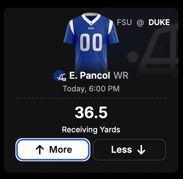This screenshot has width=183, height=179.
Task: Open the Duke jersey image
Action: click(91, 42)
